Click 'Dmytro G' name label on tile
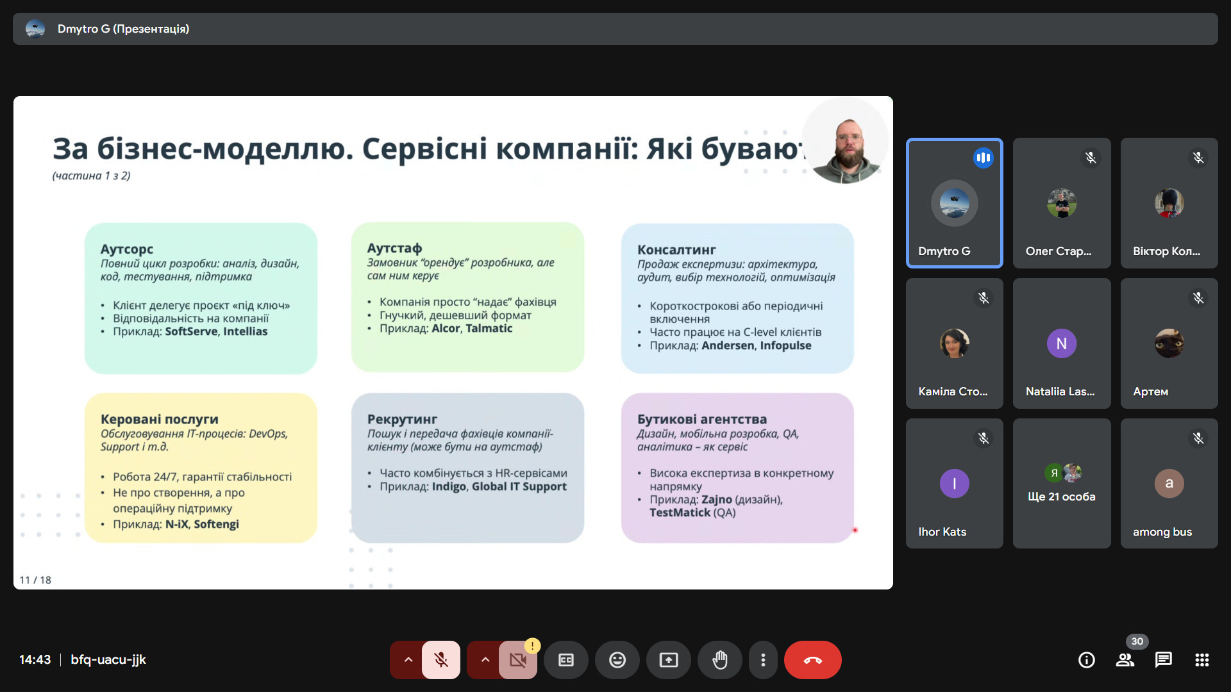Screen dimensions: 1231x692 944,251
